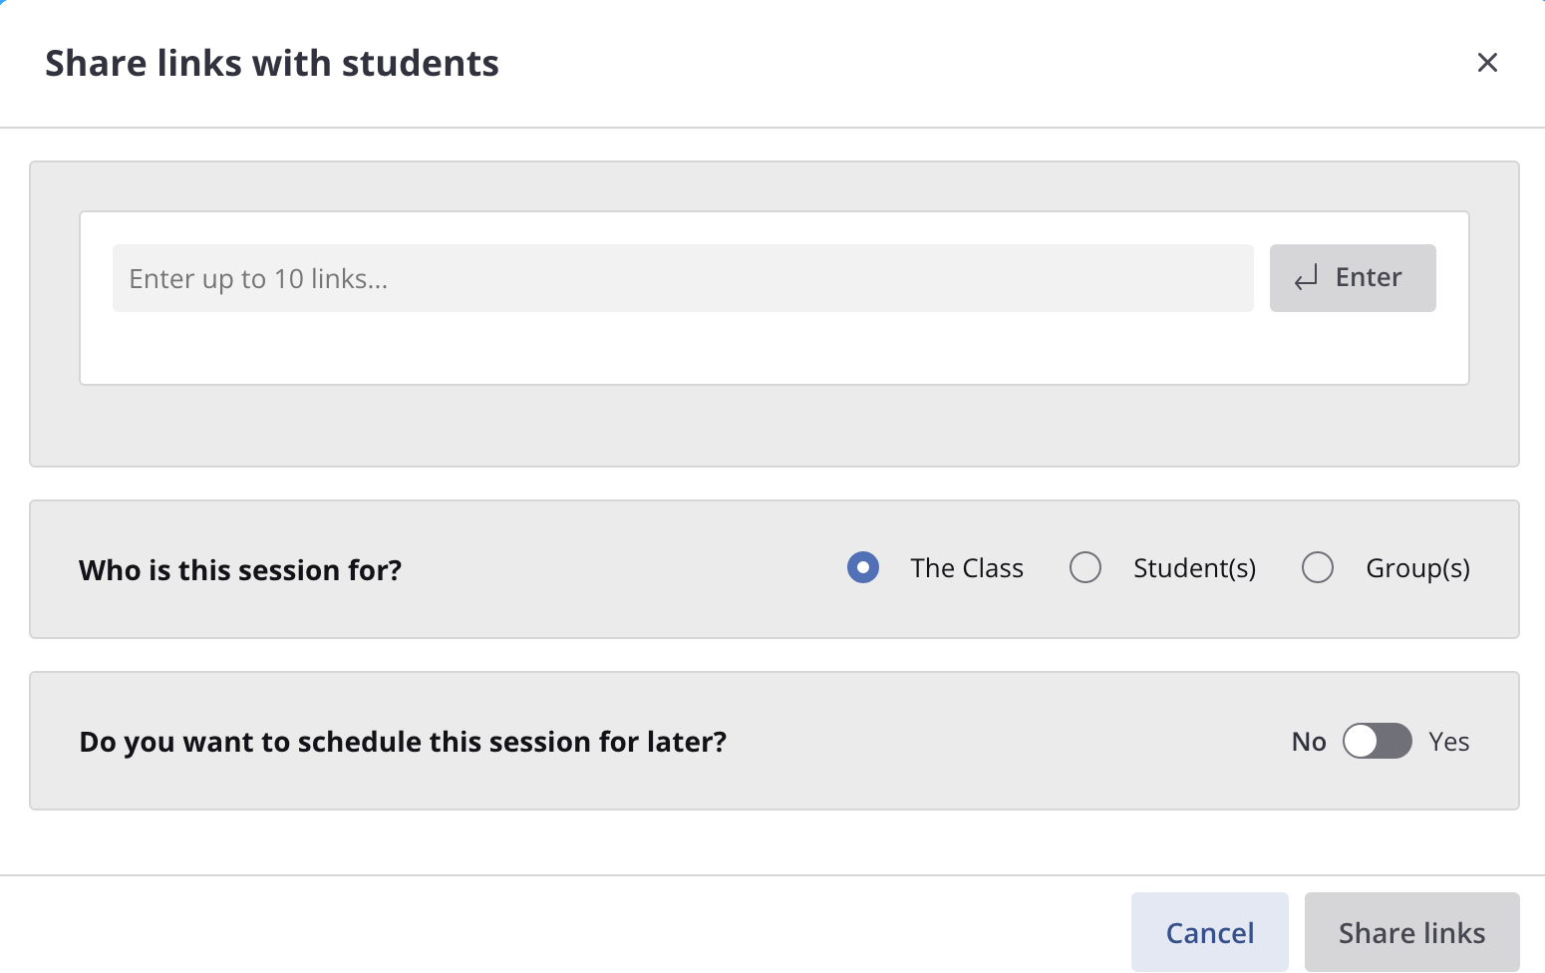
Task: Choose Group(s) as the session audience
Action: [1318, 567]
